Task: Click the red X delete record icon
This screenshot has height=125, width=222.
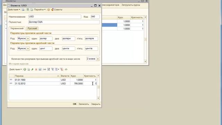Action: [36, 69]
